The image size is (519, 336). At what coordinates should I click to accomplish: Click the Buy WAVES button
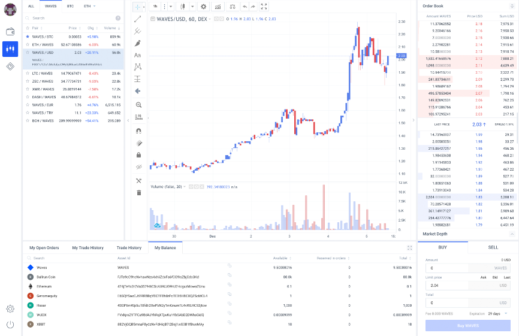click(x=468, y=326)
